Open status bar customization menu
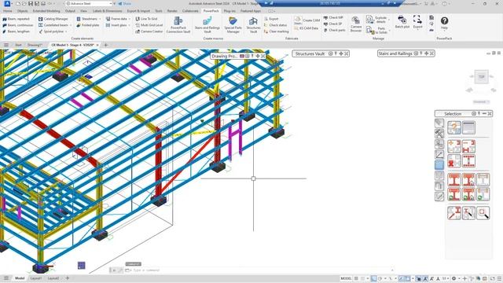The image size is (503, 283). pyautogui.click(x=499, y=278)
